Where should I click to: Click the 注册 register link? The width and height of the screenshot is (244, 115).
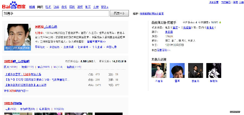[242, 2]
